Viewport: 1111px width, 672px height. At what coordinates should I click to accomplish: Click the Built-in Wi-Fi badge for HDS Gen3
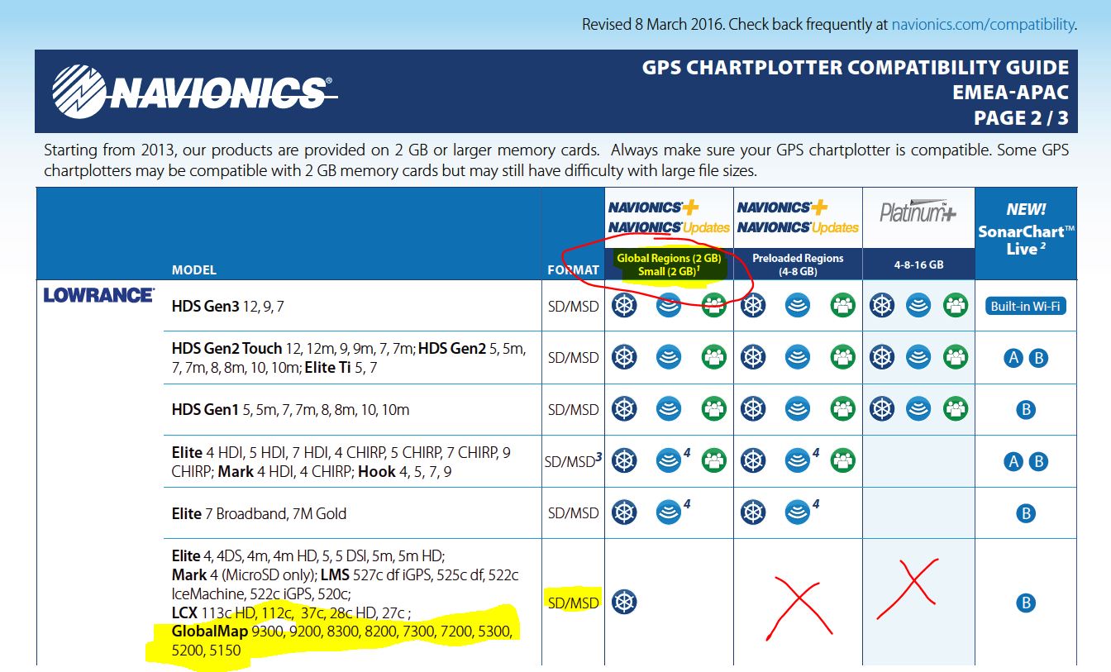(x=1025, y=306)
